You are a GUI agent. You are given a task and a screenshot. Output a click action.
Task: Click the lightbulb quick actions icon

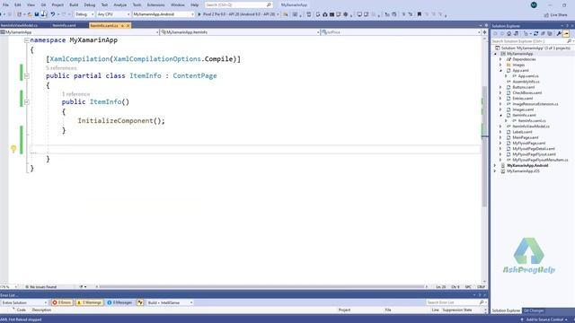(x=13, y=149)
